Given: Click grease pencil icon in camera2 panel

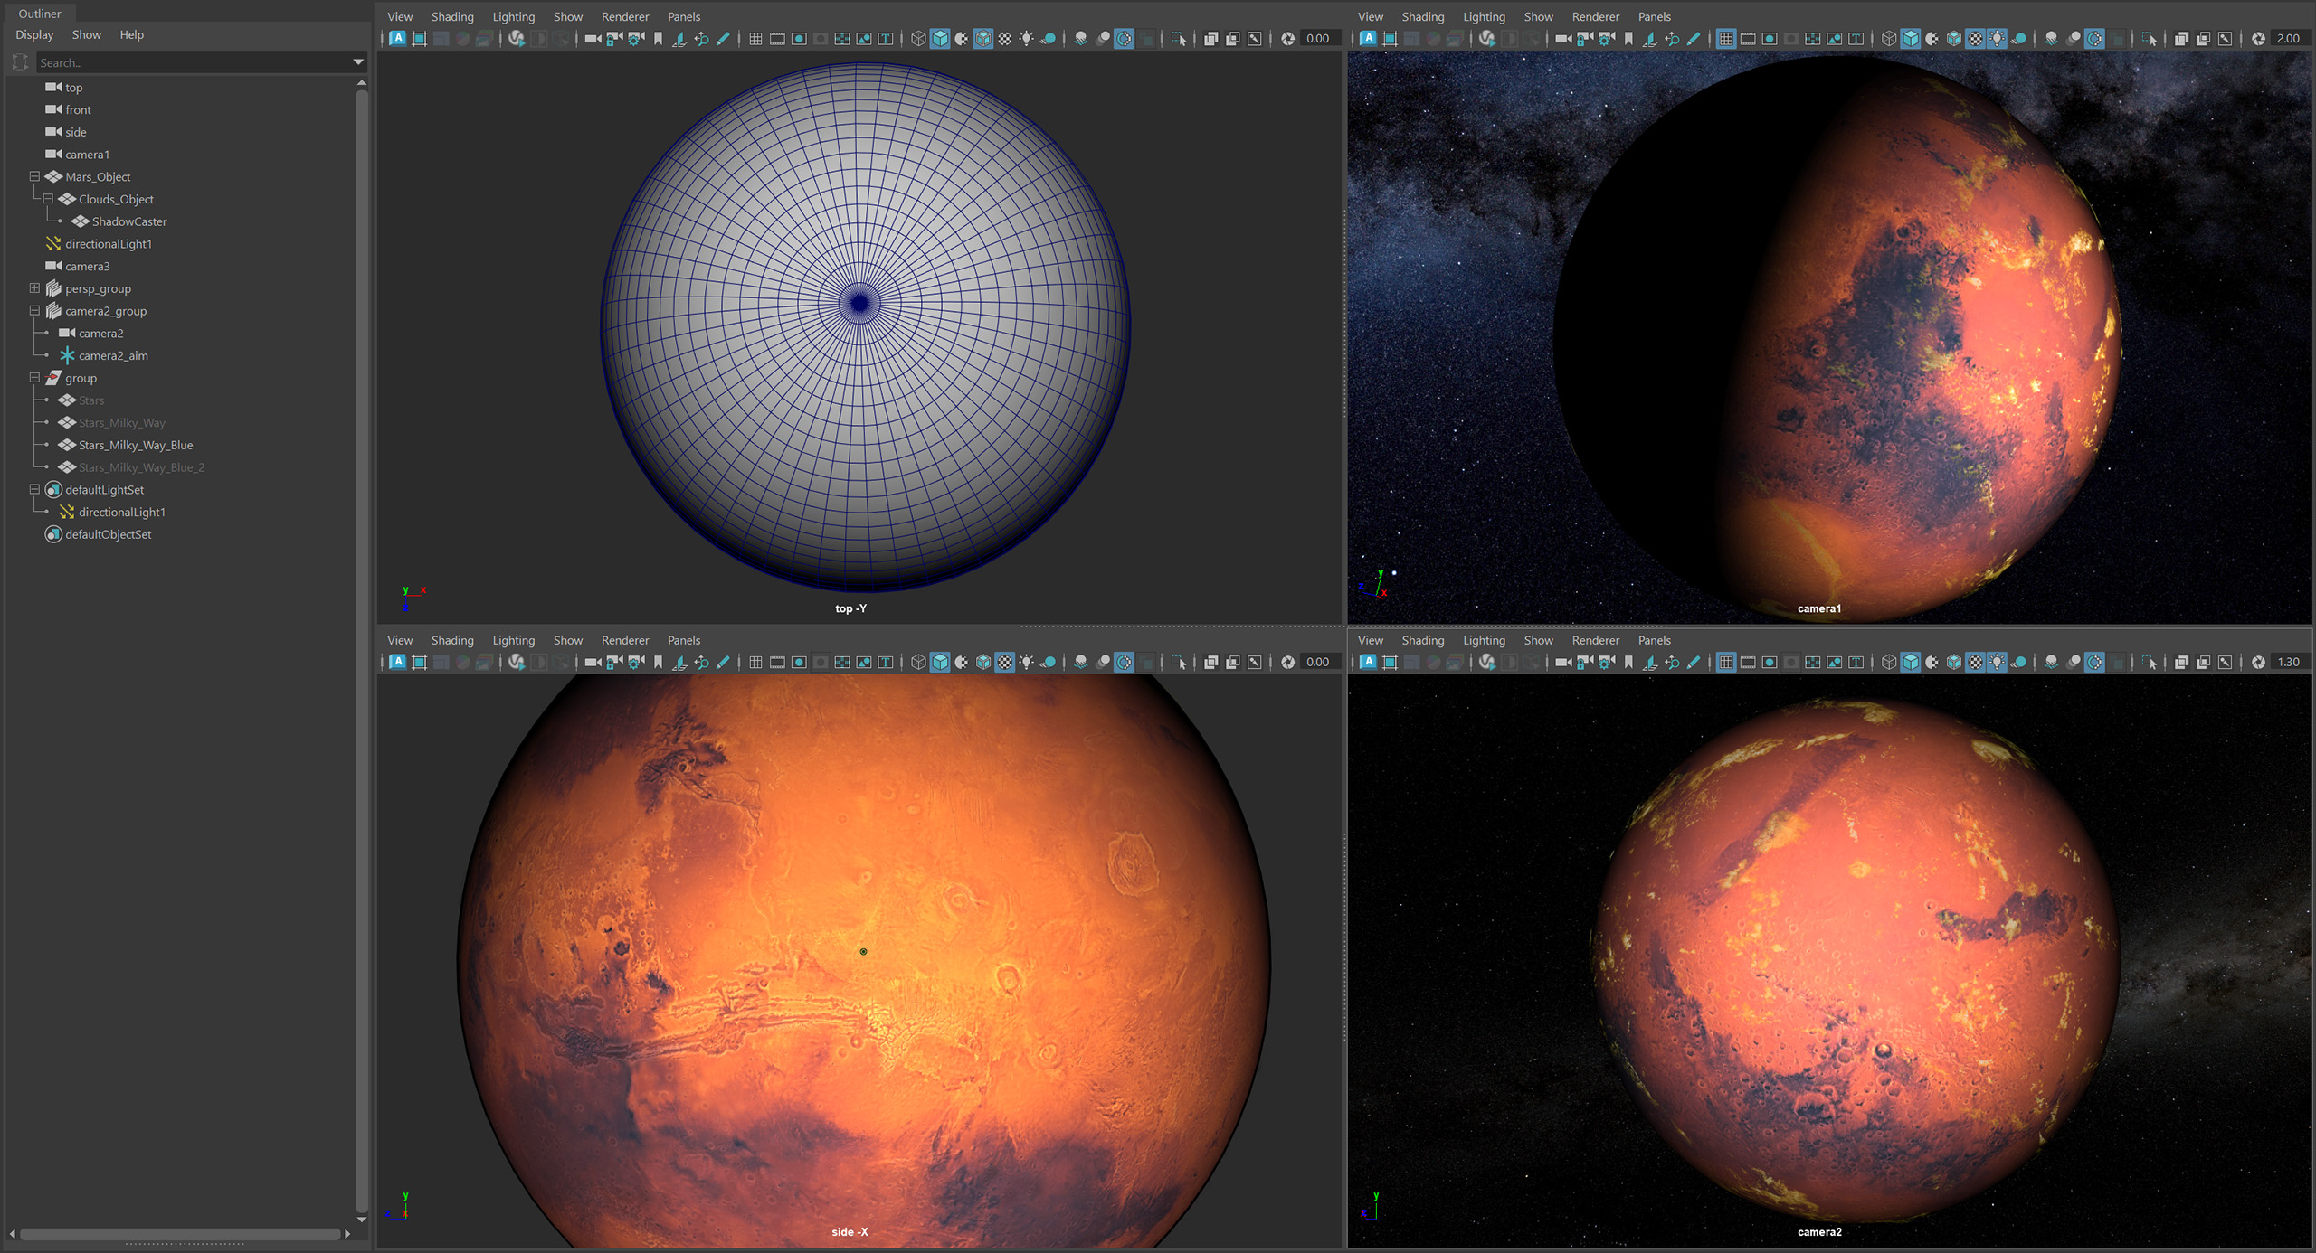Looking at the screenshot, I should 1694,663.
